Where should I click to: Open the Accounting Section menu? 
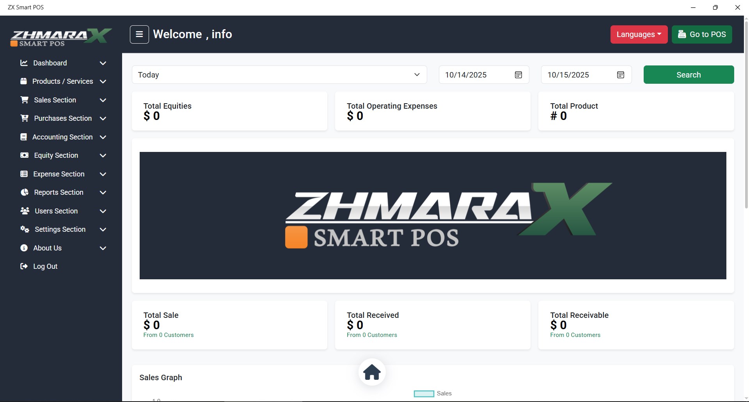pos(63,137)
